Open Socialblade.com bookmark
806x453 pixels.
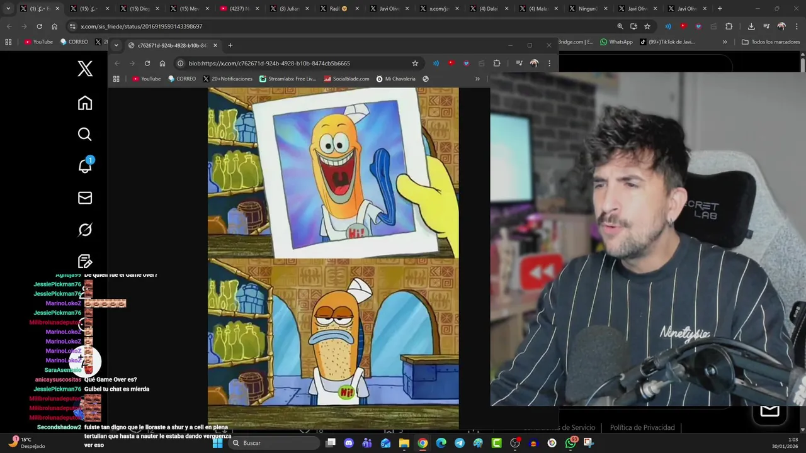click(x=346, y=79)
